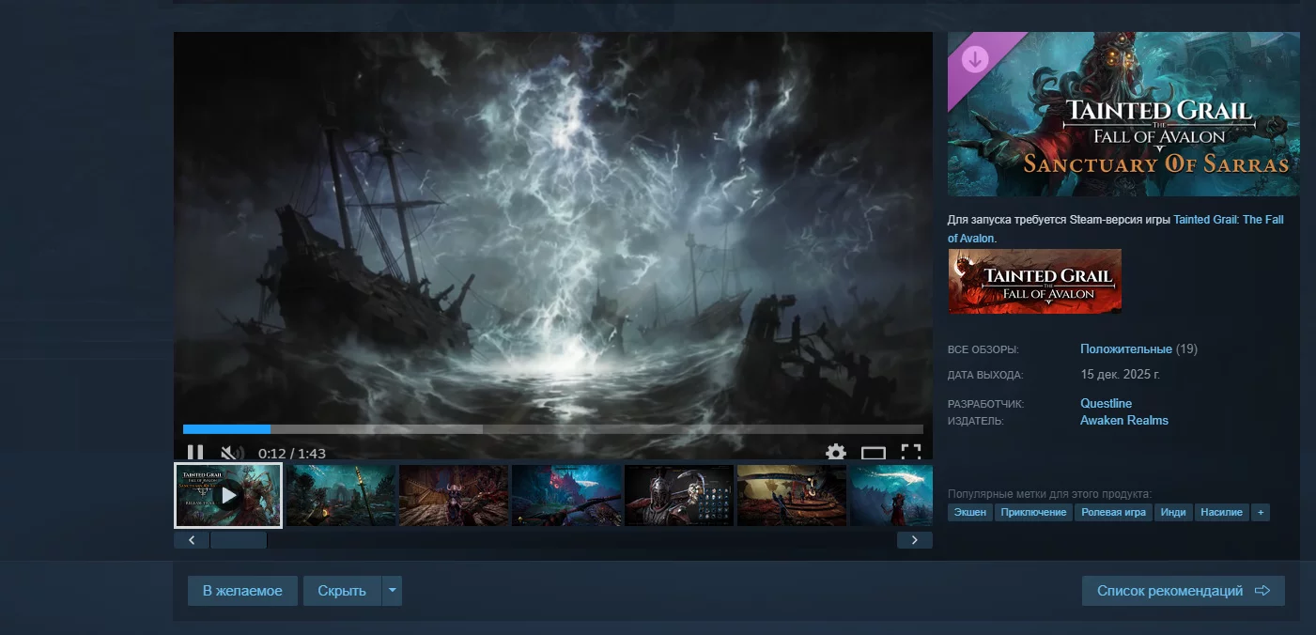1316x635 pixels.
Task: Open the fourth screenshot with pink creature
Action: pyautogui.click(x=566, y=495)
